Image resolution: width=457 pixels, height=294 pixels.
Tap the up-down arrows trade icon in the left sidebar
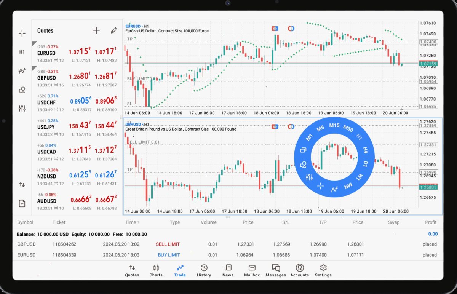click(22, 185)
